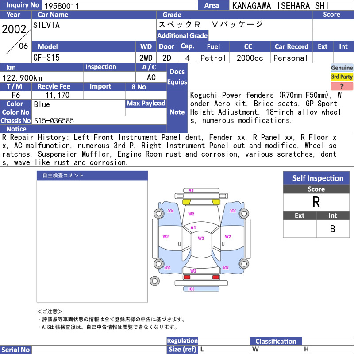
Task: Click the car record value Personal
Action: pos(291,58)
